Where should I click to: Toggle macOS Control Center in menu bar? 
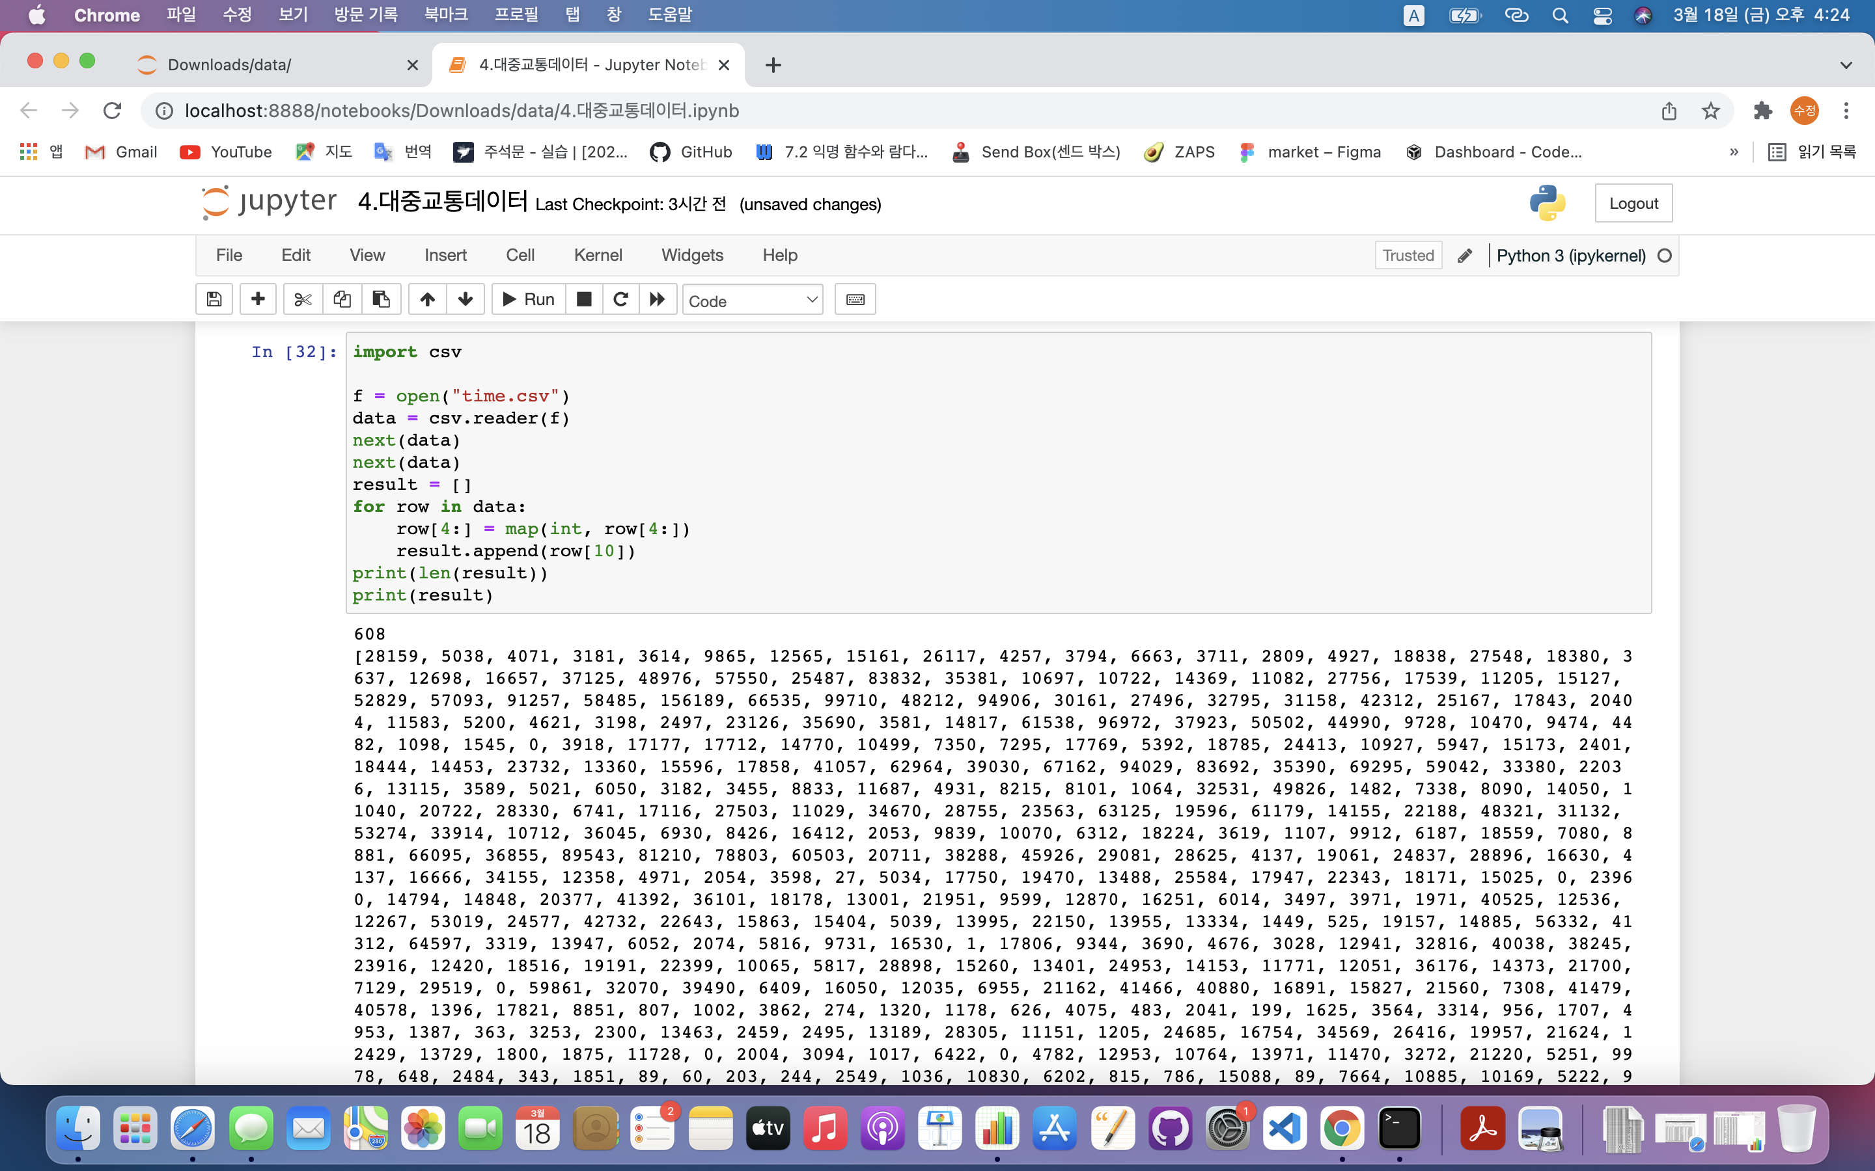point(1602,16)
